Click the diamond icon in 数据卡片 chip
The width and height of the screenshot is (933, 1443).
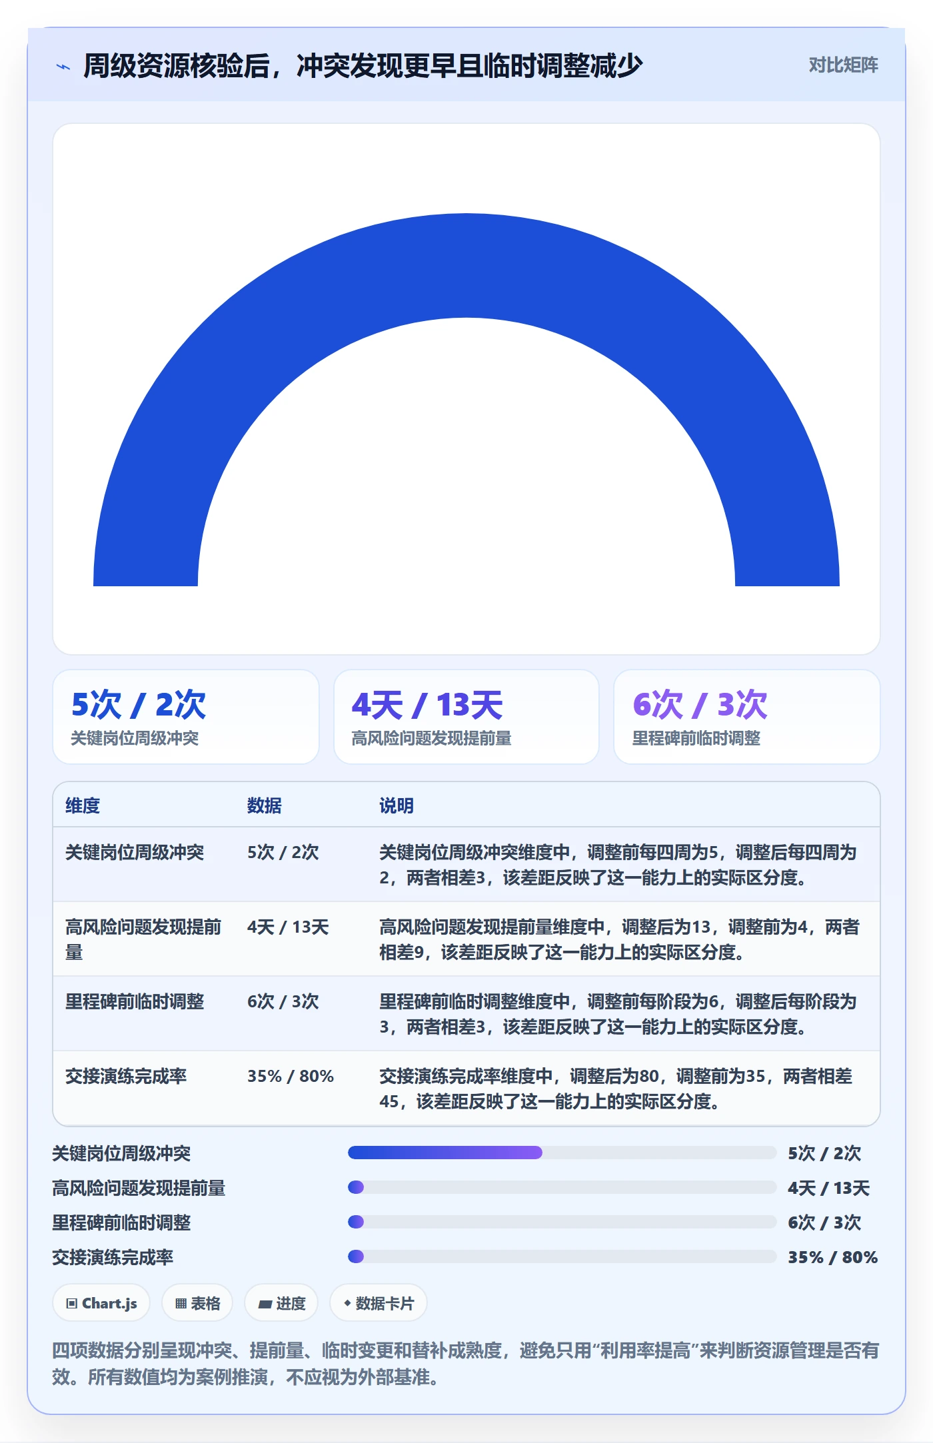coord(347,1303)
